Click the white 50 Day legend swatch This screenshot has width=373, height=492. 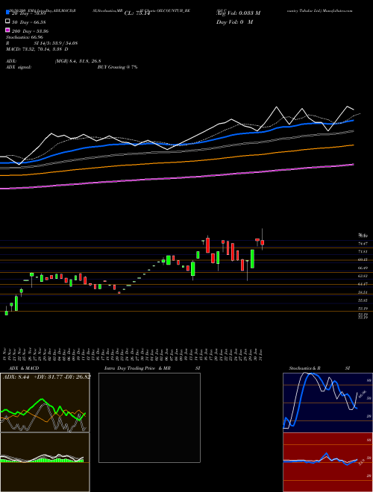[8, 22]
